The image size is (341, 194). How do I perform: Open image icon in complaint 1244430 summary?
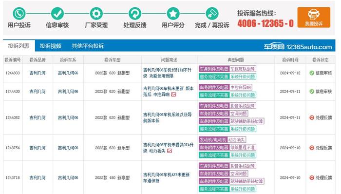point(173,95)
